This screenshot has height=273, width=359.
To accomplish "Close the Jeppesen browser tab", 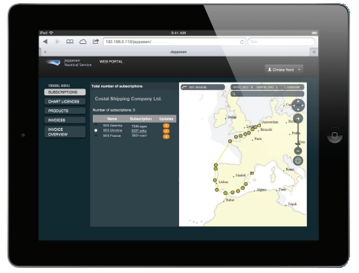I will pos(45,52).
